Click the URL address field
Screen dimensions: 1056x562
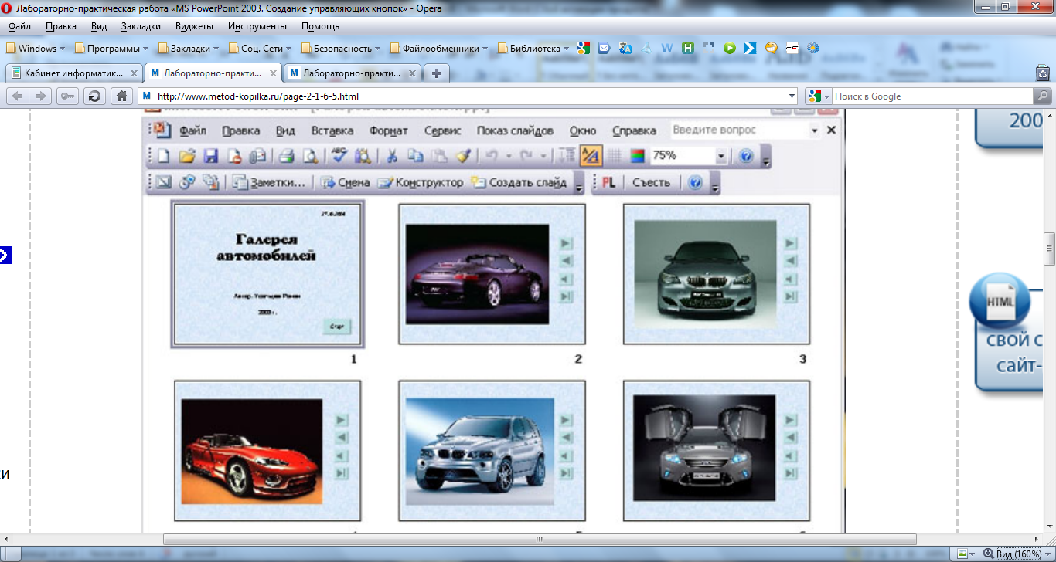(469, 96)
